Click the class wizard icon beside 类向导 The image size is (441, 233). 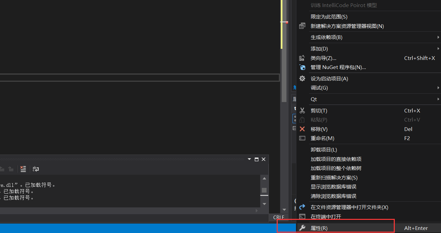[302, 58]
